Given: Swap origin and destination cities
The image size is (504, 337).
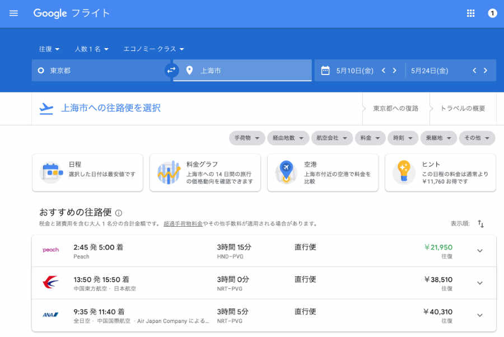Looking at the screenshot, I should pos(171,70).
